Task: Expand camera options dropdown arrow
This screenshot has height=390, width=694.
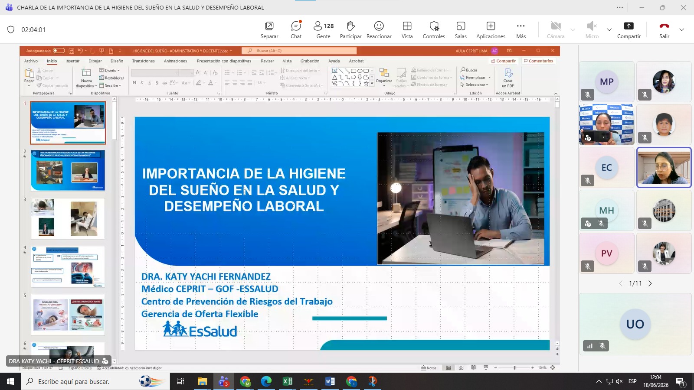Action: [573, 29]
